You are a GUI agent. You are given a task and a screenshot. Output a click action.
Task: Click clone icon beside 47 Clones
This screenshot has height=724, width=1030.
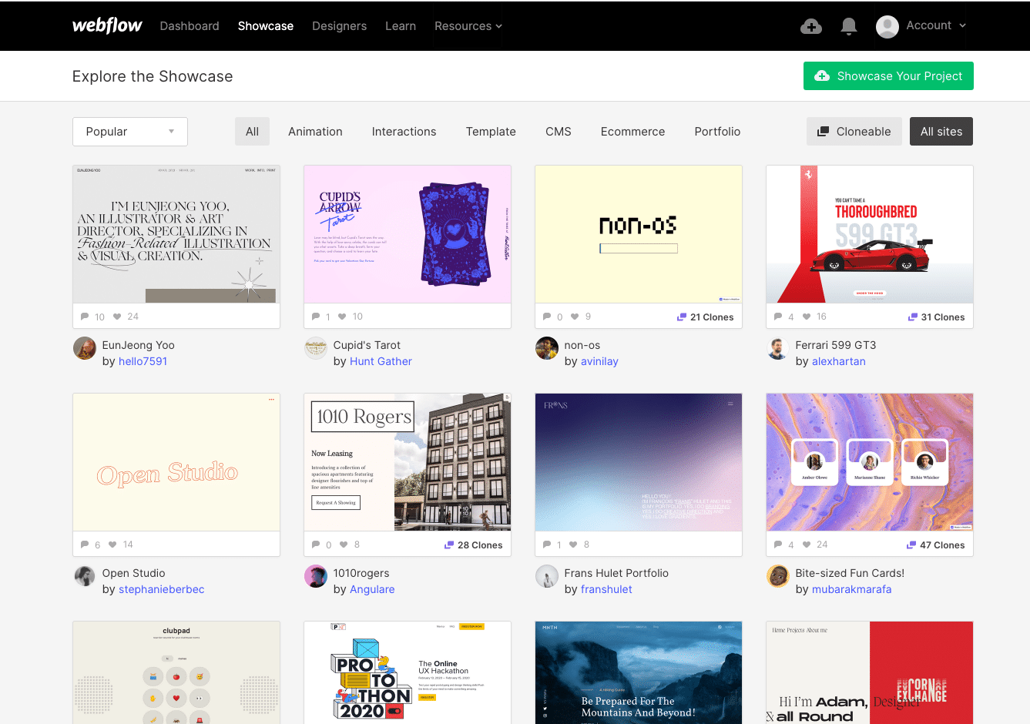pos(911,545)
